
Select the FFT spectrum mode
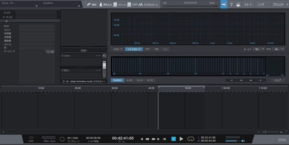coord(147,49)
